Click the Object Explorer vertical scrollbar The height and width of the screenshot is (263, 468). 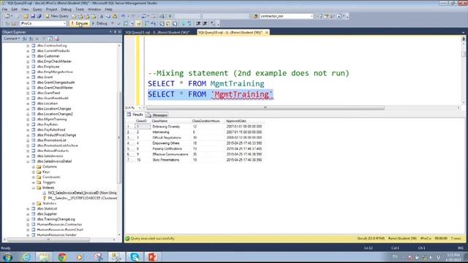[119, 137]
